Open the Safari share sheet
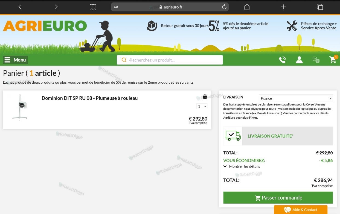 click(x=247, y=7)
